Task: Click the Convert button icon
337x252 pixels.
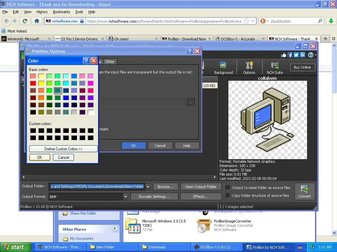Action: coord(304,192)
